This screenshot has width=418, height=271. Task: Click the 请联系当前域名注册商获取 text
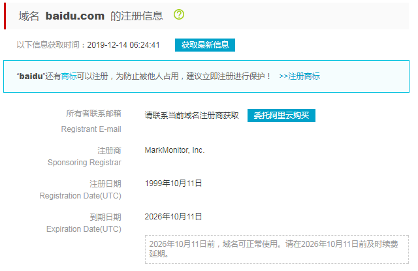click(191, 116)
